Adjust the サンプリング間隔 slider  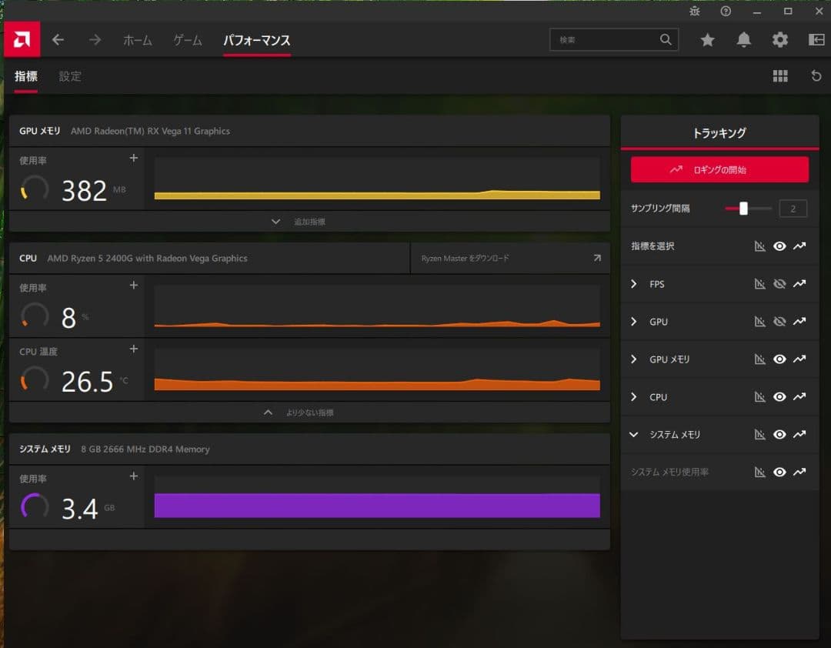click(743, 208)
